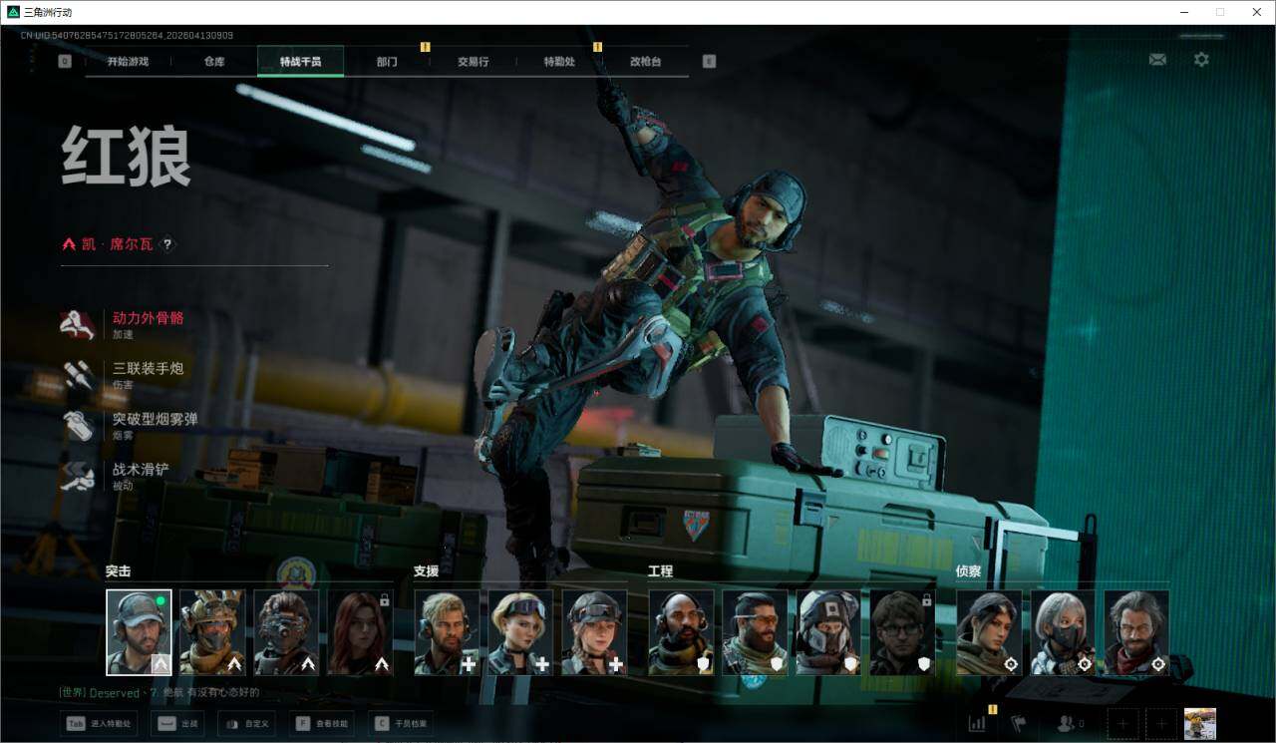Image resolution: width=1276 pixels, height=743 pixels.
Task: Click the 红狼 operator title
Action: click(x=126, y=157)
